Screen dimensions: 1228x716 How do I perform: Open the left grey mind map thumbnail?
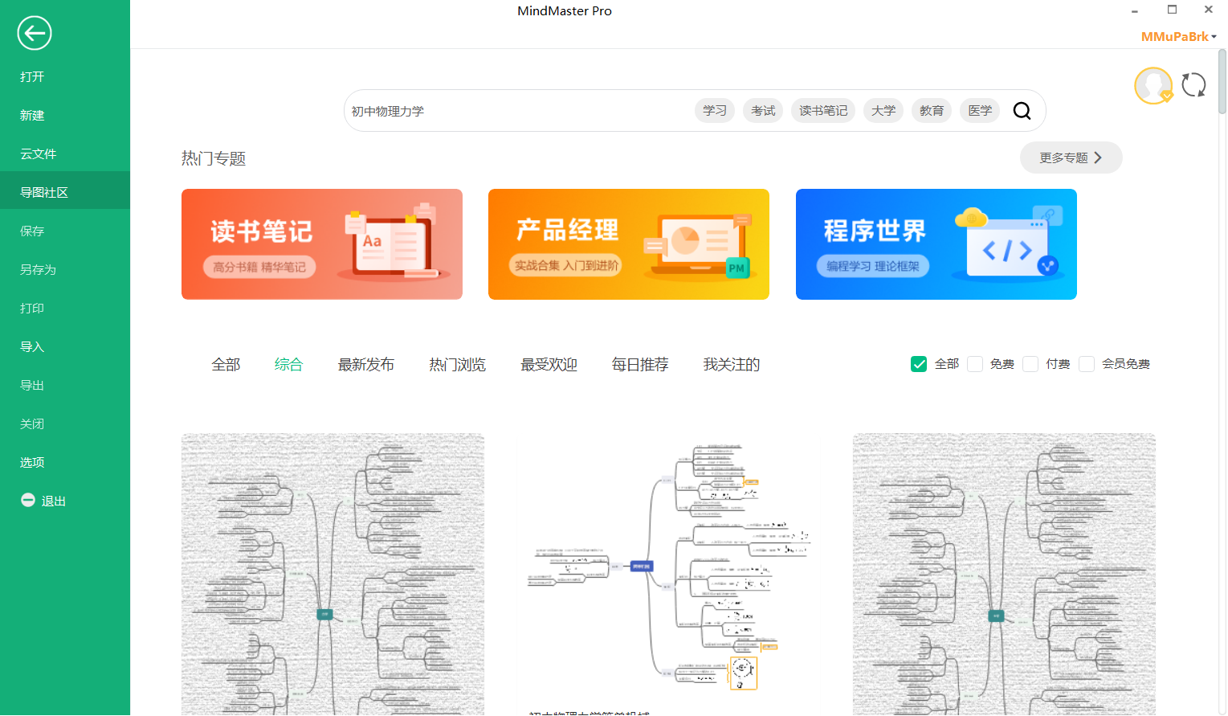click(332, 575)
